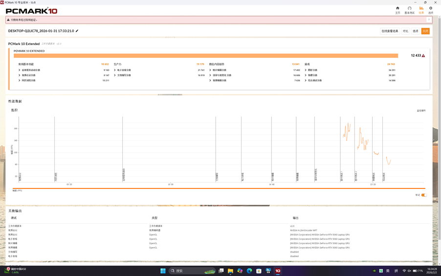441x276 pixels.
Task: Click the 游戏 score 24 743
Action: coord(391,64)
